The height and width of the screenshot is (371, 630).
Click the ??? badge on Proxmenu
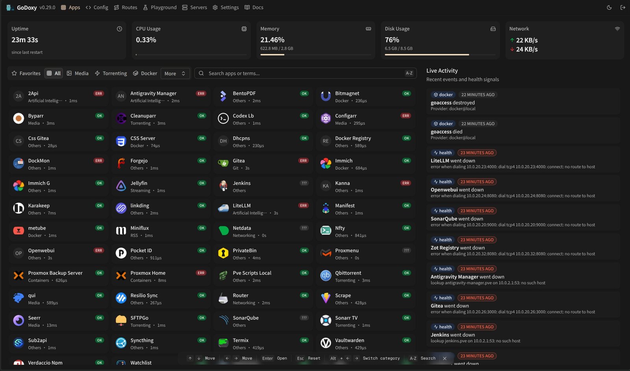406,250
